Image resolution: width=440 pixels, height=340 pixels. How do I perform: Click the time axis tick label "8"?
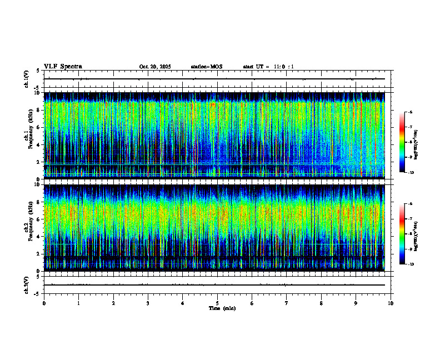click(x=321, y=303)
